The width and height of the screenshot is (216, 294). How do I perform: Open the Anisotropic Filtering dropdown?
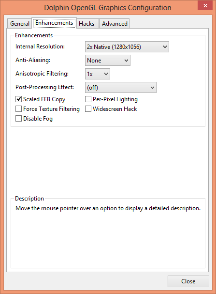98,74
